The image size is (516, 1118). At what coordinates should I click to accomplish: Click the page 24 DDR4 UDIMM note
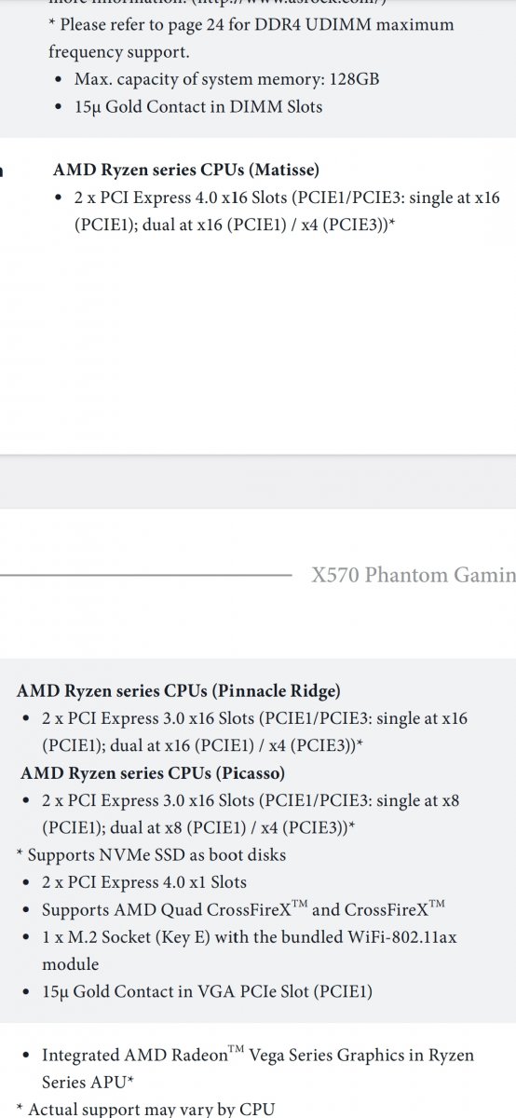251,39
